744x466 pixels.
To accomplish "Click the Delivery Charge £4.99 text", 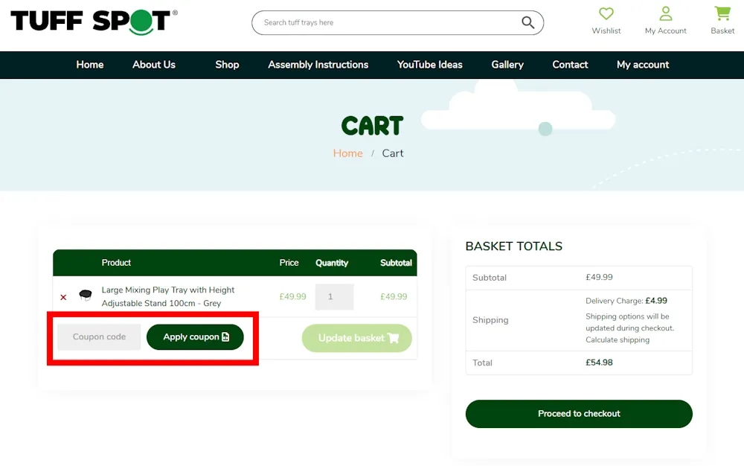I will (x=626, y=301).
